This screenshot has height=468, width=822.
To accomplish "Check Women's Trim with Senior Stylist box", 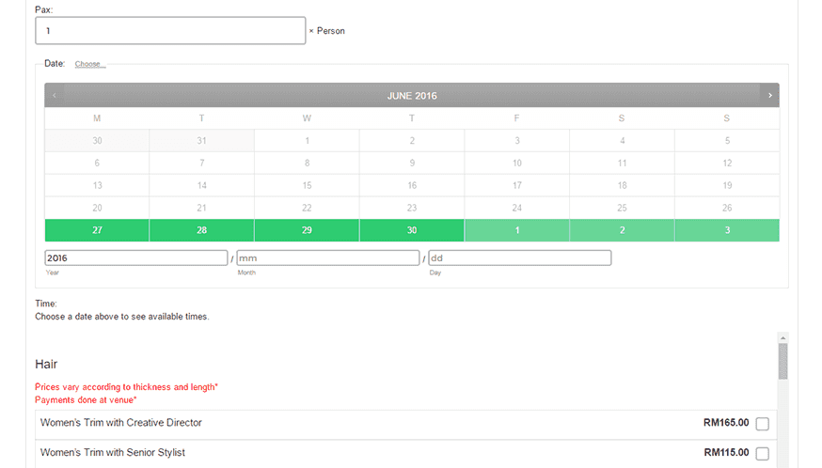I will 762,454.
